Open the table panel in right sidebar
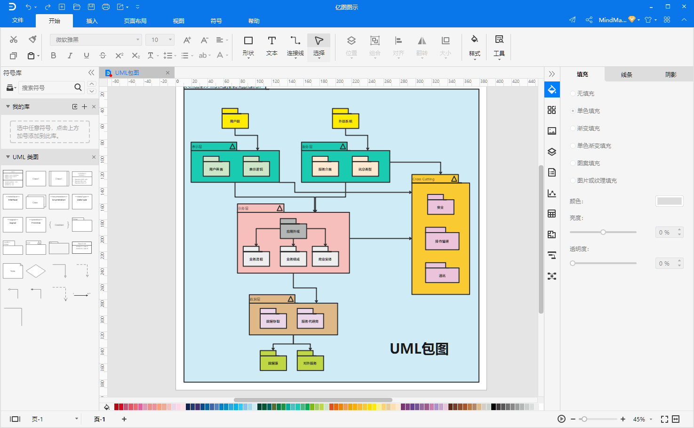Screen dimensions: 694x428 pyautogui.click(x=552, y=214)
